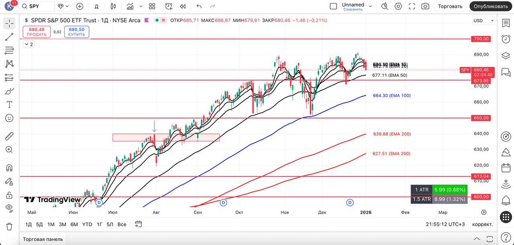Select the ruler measure tool
The image size is (514, 245).
tap(9, 136)
